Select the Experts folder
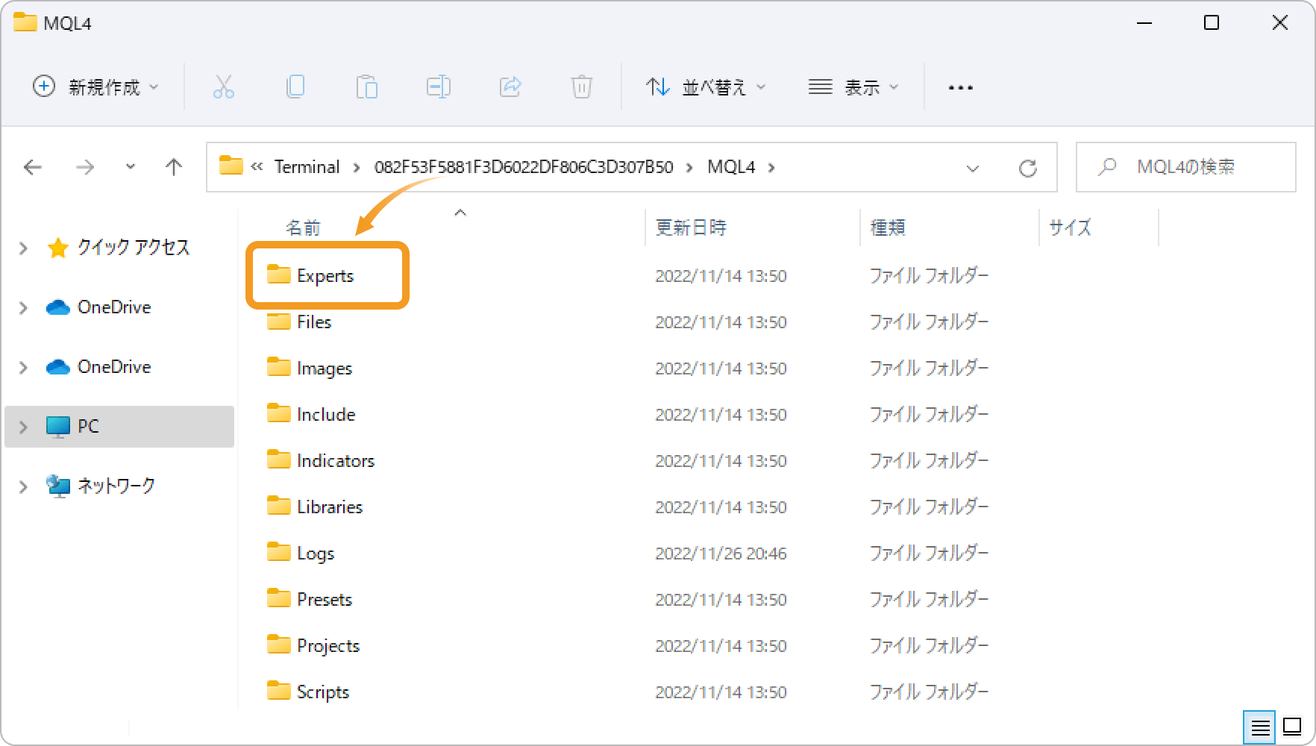Screen dimensions: 1316x746 [325, 276]
